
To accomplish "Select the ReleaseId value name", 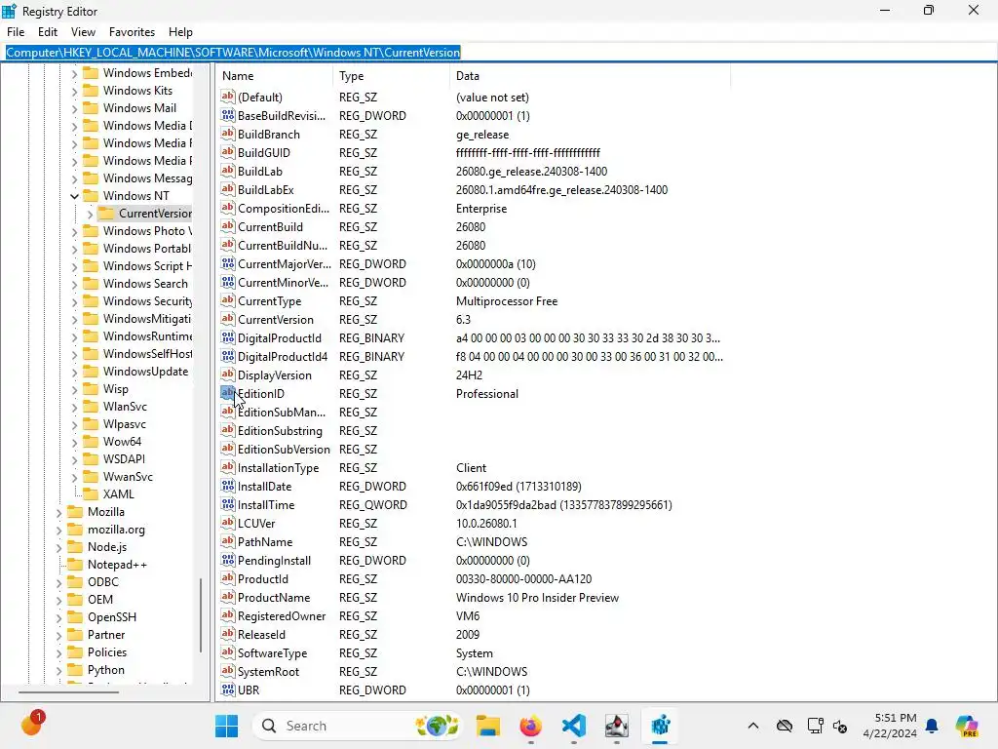I will 261,634.
